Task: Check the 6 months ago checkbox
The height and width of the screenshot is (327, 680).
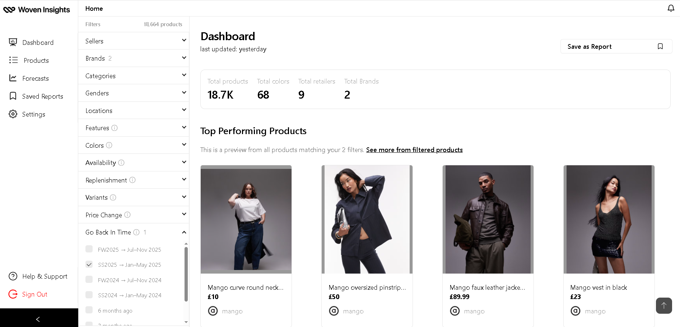Action: coord(89,310)
